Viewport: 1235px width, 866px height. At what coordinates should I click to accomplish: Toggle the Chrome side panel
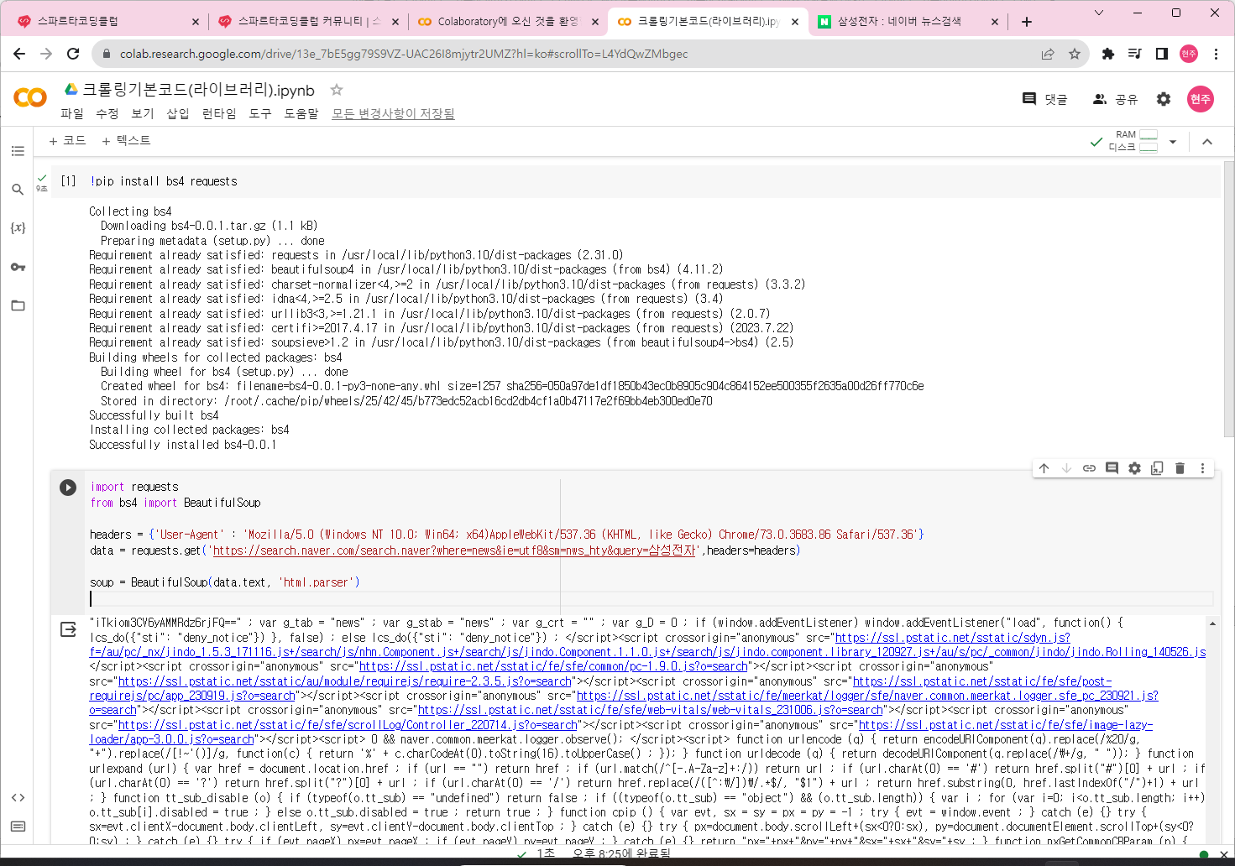pyautogui.click(x=1162, y=54)
